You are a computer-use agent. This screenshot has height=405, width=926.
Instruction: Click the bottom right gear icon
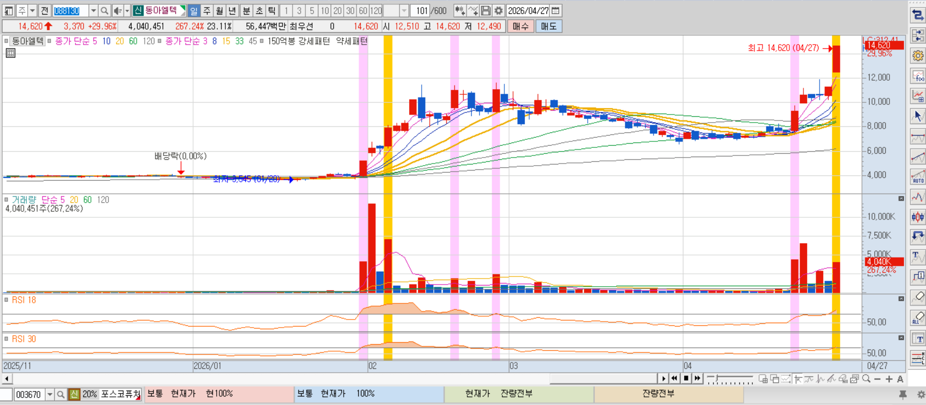[x=921, y=395]
